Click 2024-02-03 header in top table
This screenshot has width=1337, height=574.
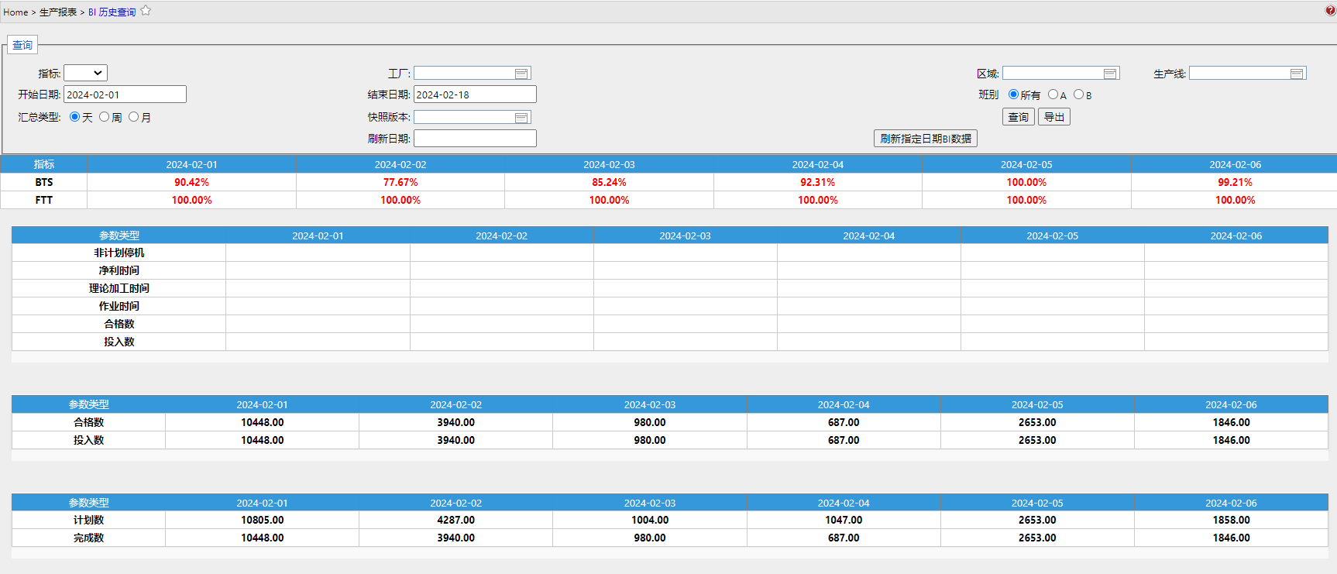point(609,165)
